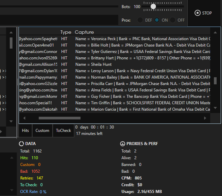
Task: Click the proxies Bad value 0
Action: click(x=133, y=171)
